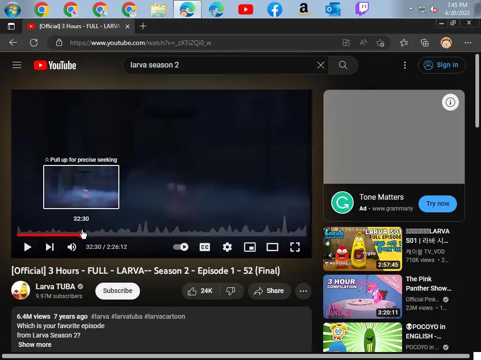Image resolution: width=481 pixels, height=360 pixels.
Task: Launch Outlook from the taskbar
Action: click(x=333, y=9)
